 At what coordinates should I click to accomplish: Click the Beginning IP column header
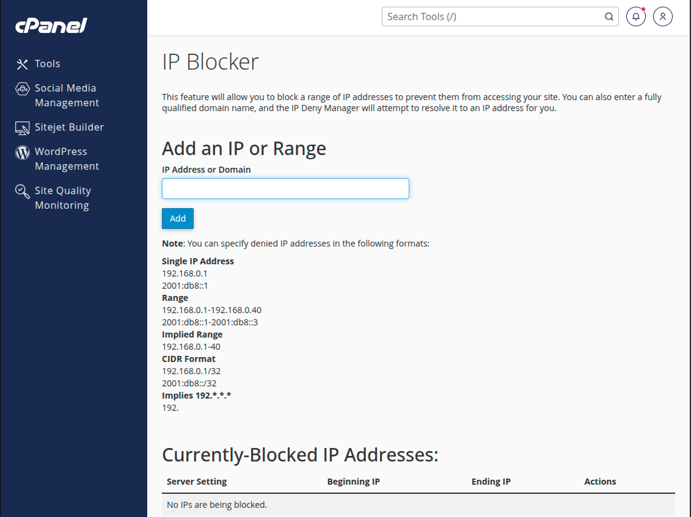point(353,482)
